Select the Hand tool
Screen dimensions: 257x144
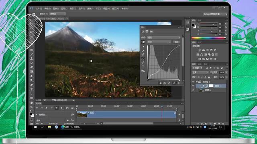[32, 103]
